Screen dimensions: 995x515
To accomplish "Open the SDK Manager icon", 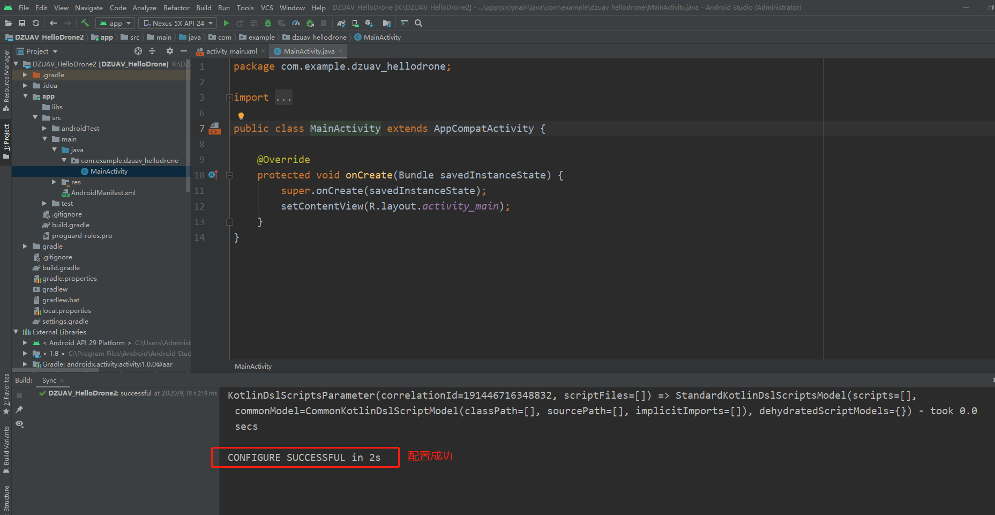I will coord(369,23).
